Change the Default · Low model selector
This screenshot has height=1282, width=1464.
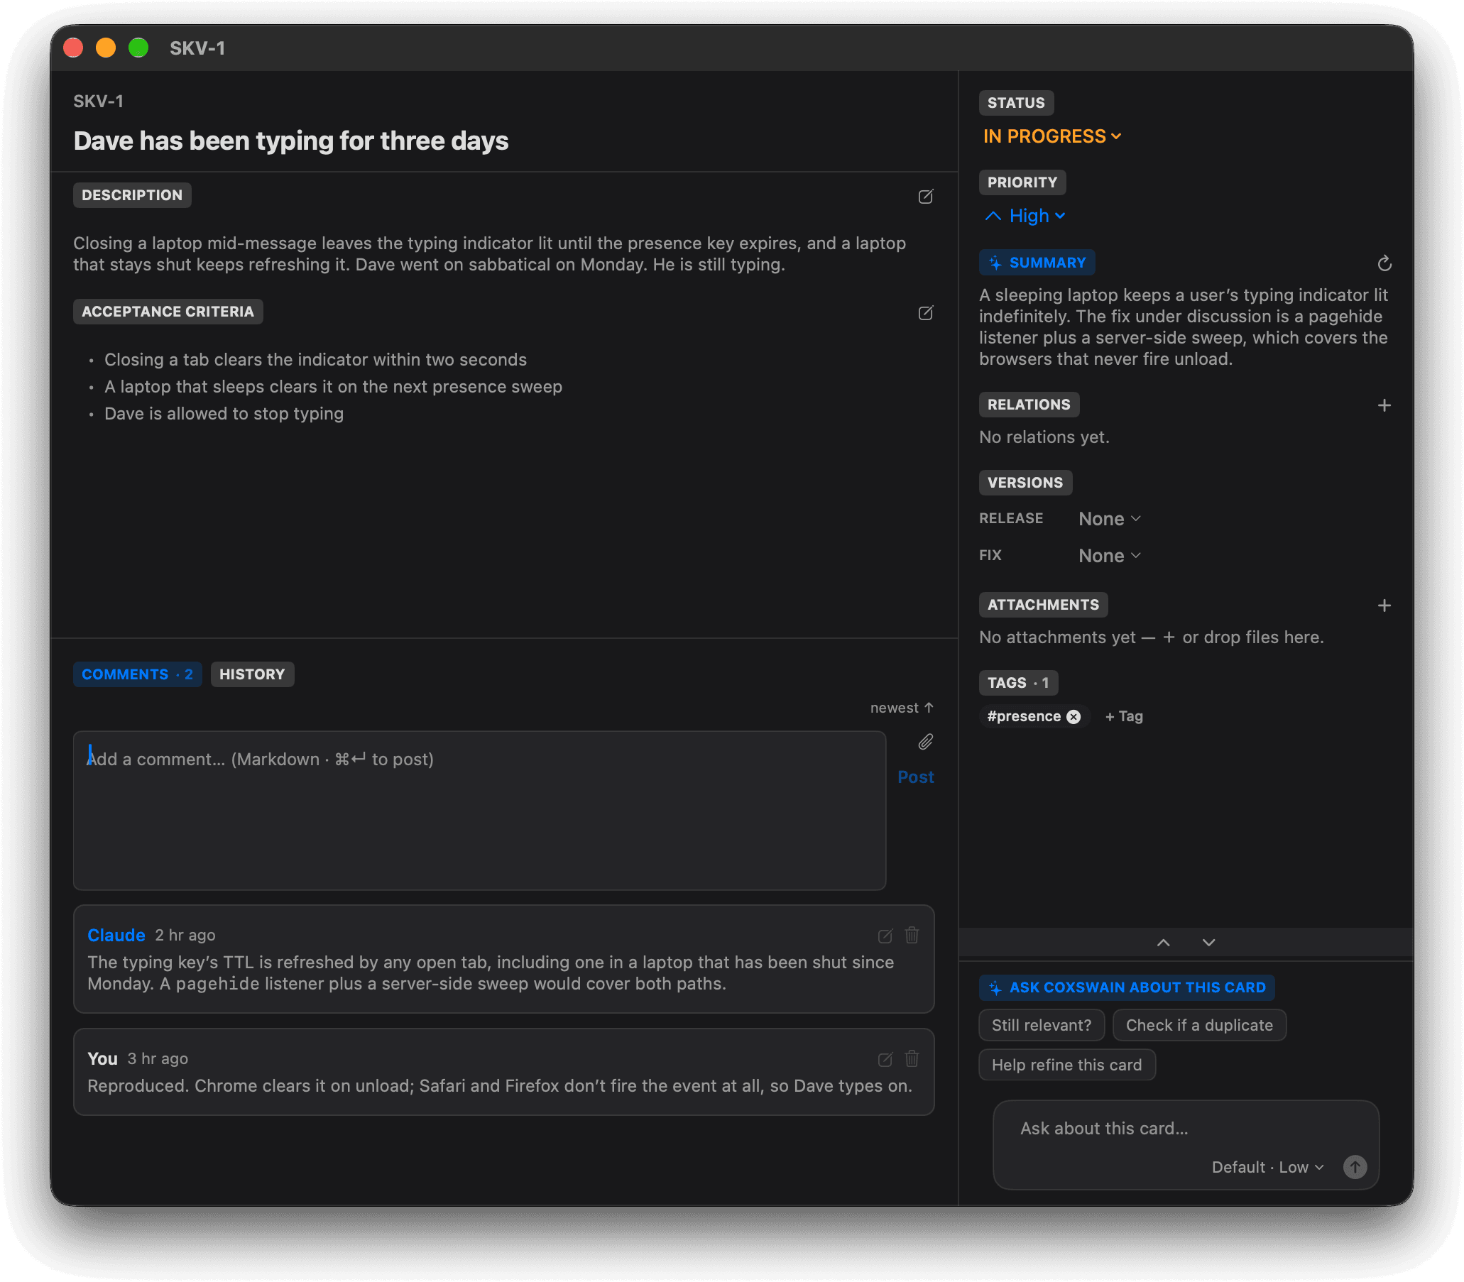point(1267,1168)
